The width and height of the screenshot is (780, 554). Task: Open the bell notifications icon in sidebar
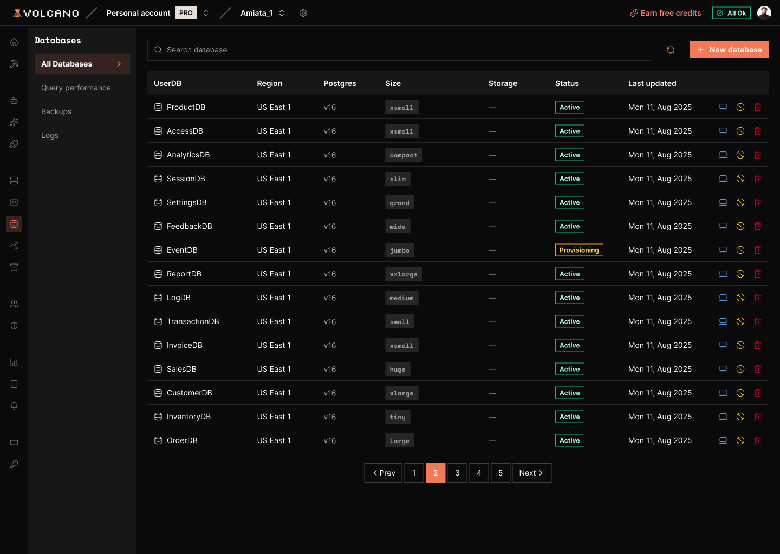(x=14, y=406)
